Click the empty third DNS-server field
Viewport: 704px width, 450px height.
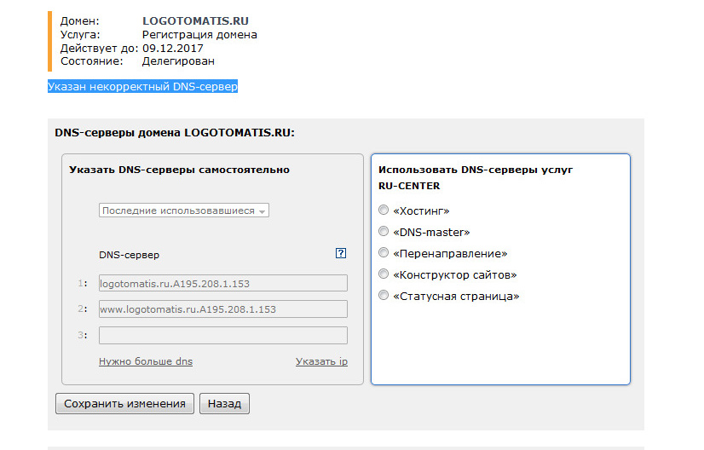pyautogui.click(x=223, y=336)
